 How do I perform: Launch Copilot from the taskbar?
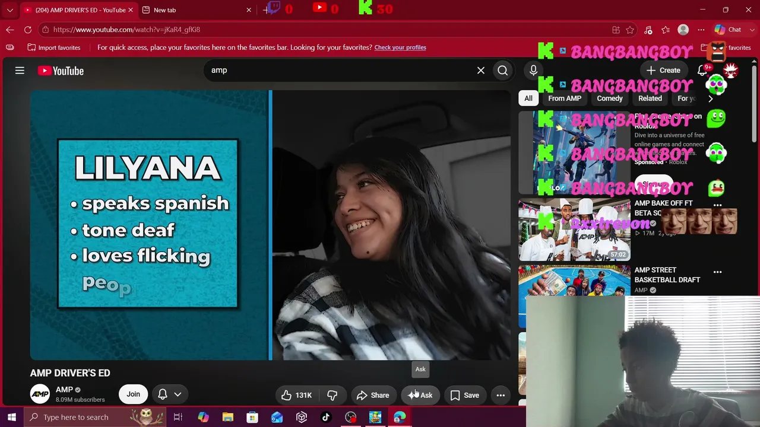[203, 417]
